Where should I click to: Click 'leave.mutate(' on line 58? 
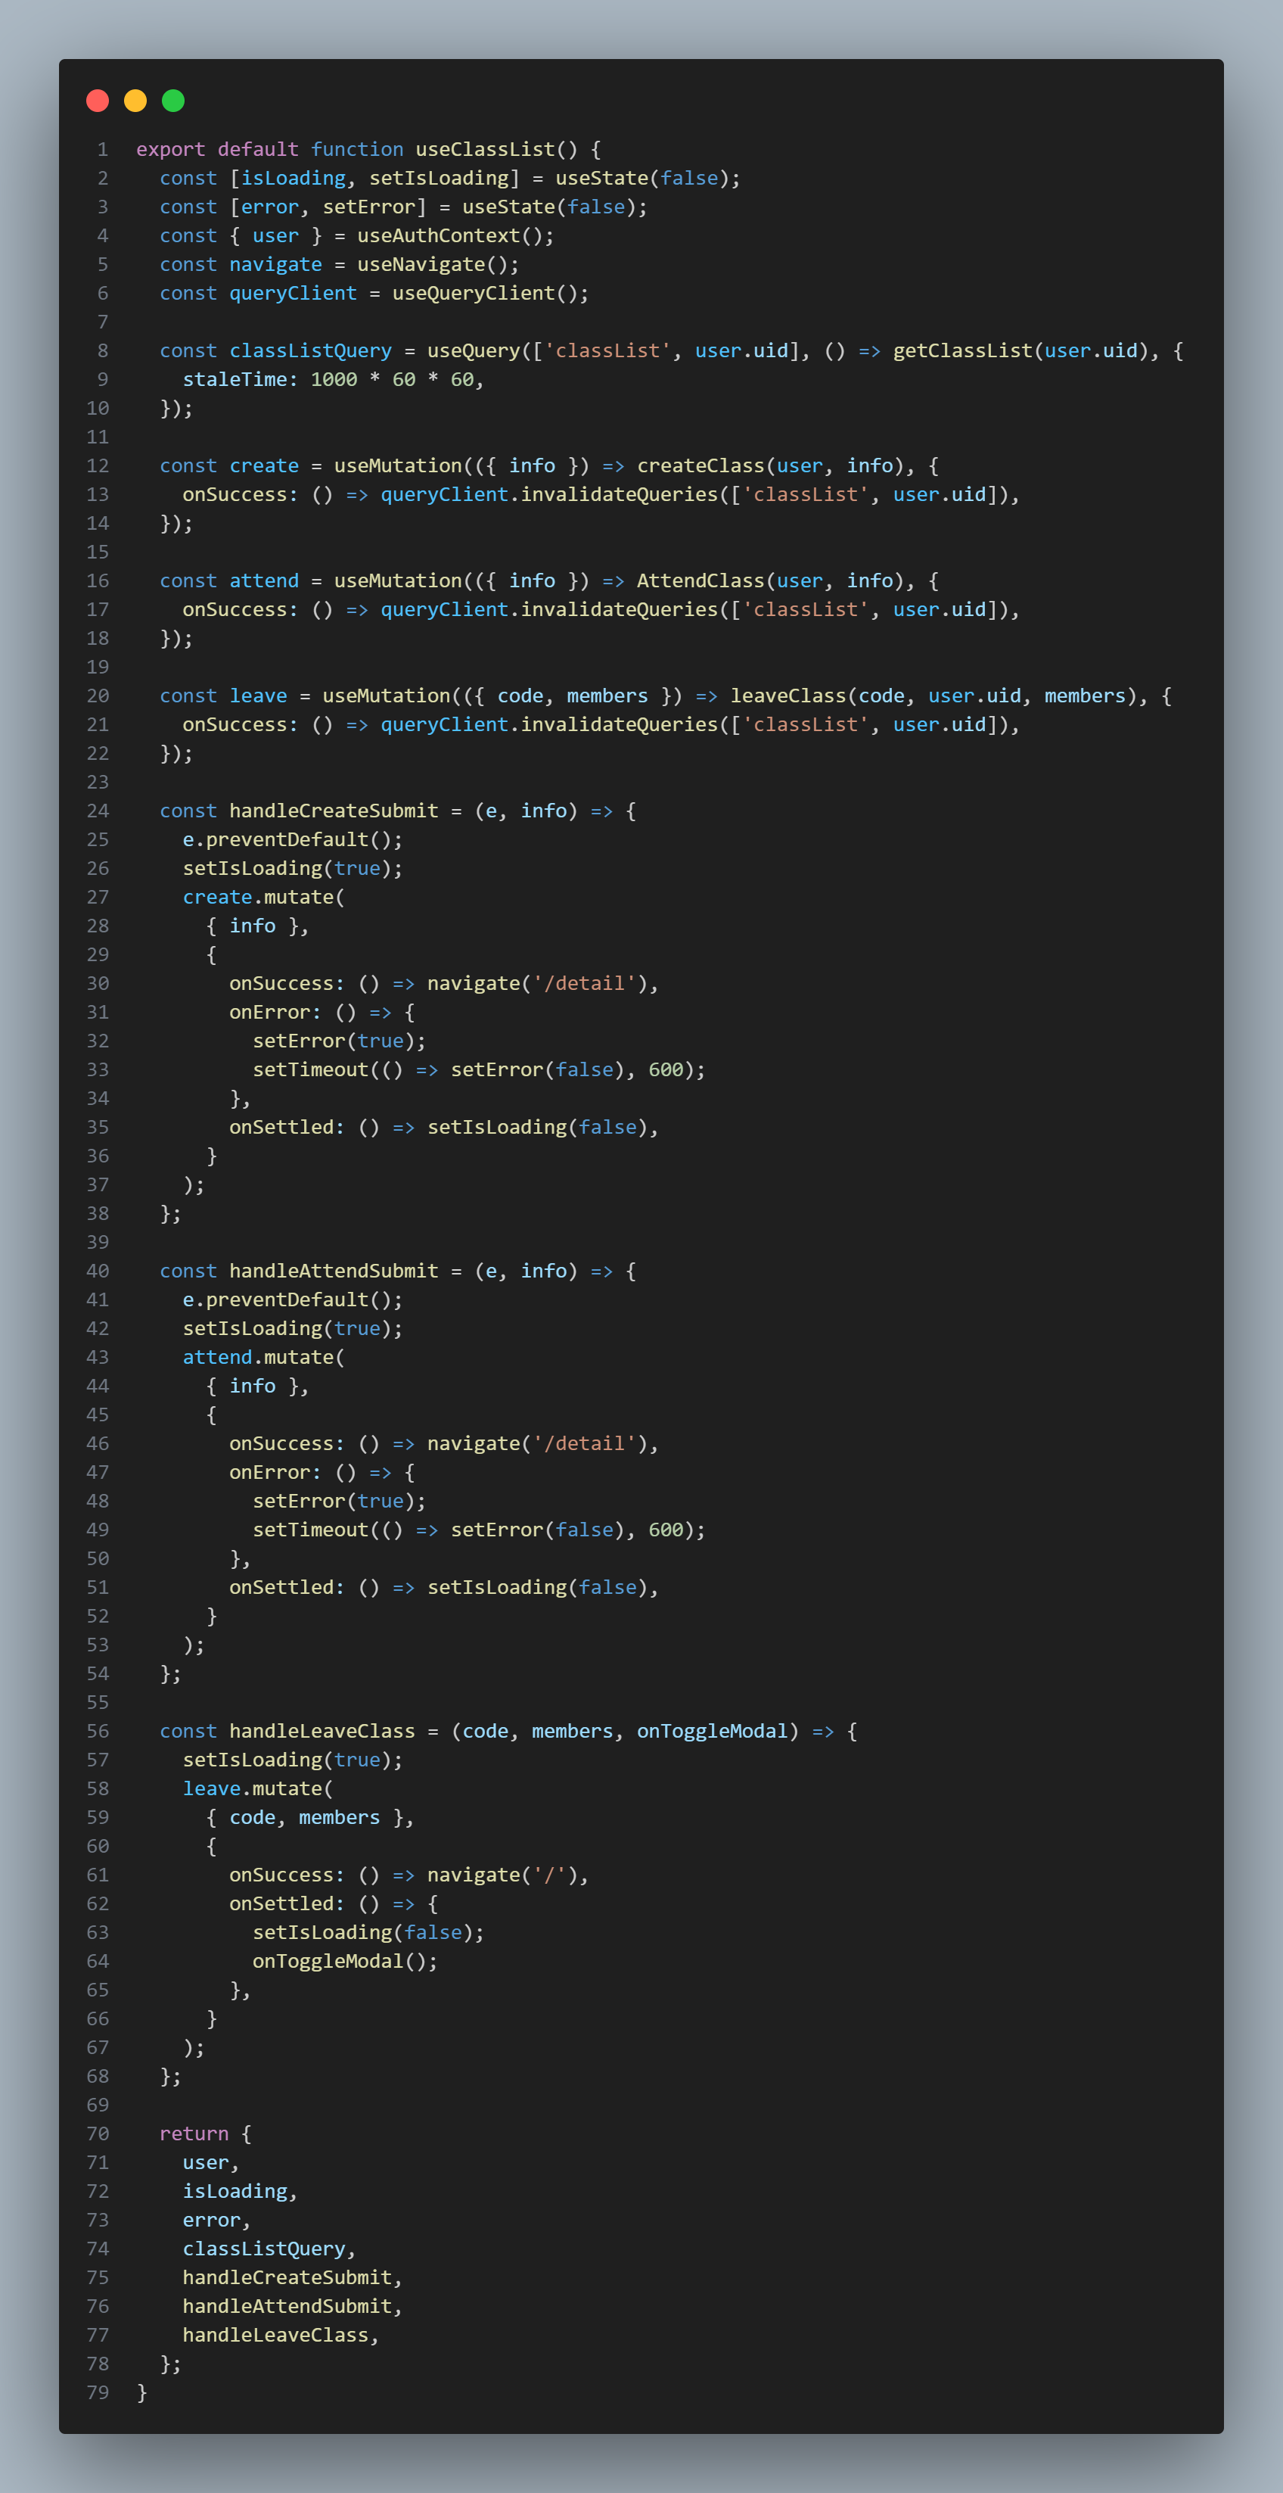[259, 1788]
